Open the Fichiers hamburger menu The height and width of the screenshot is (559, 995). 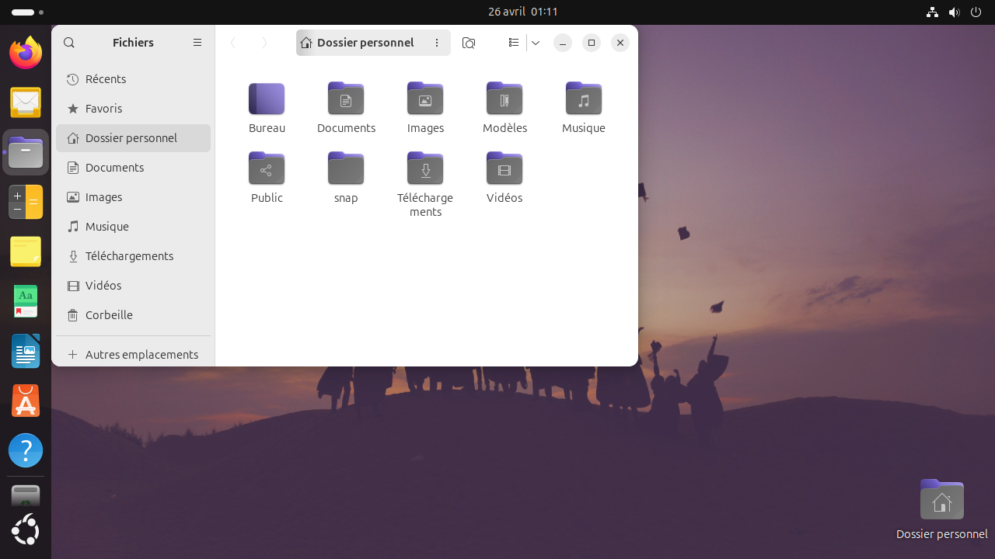point(197,43)
